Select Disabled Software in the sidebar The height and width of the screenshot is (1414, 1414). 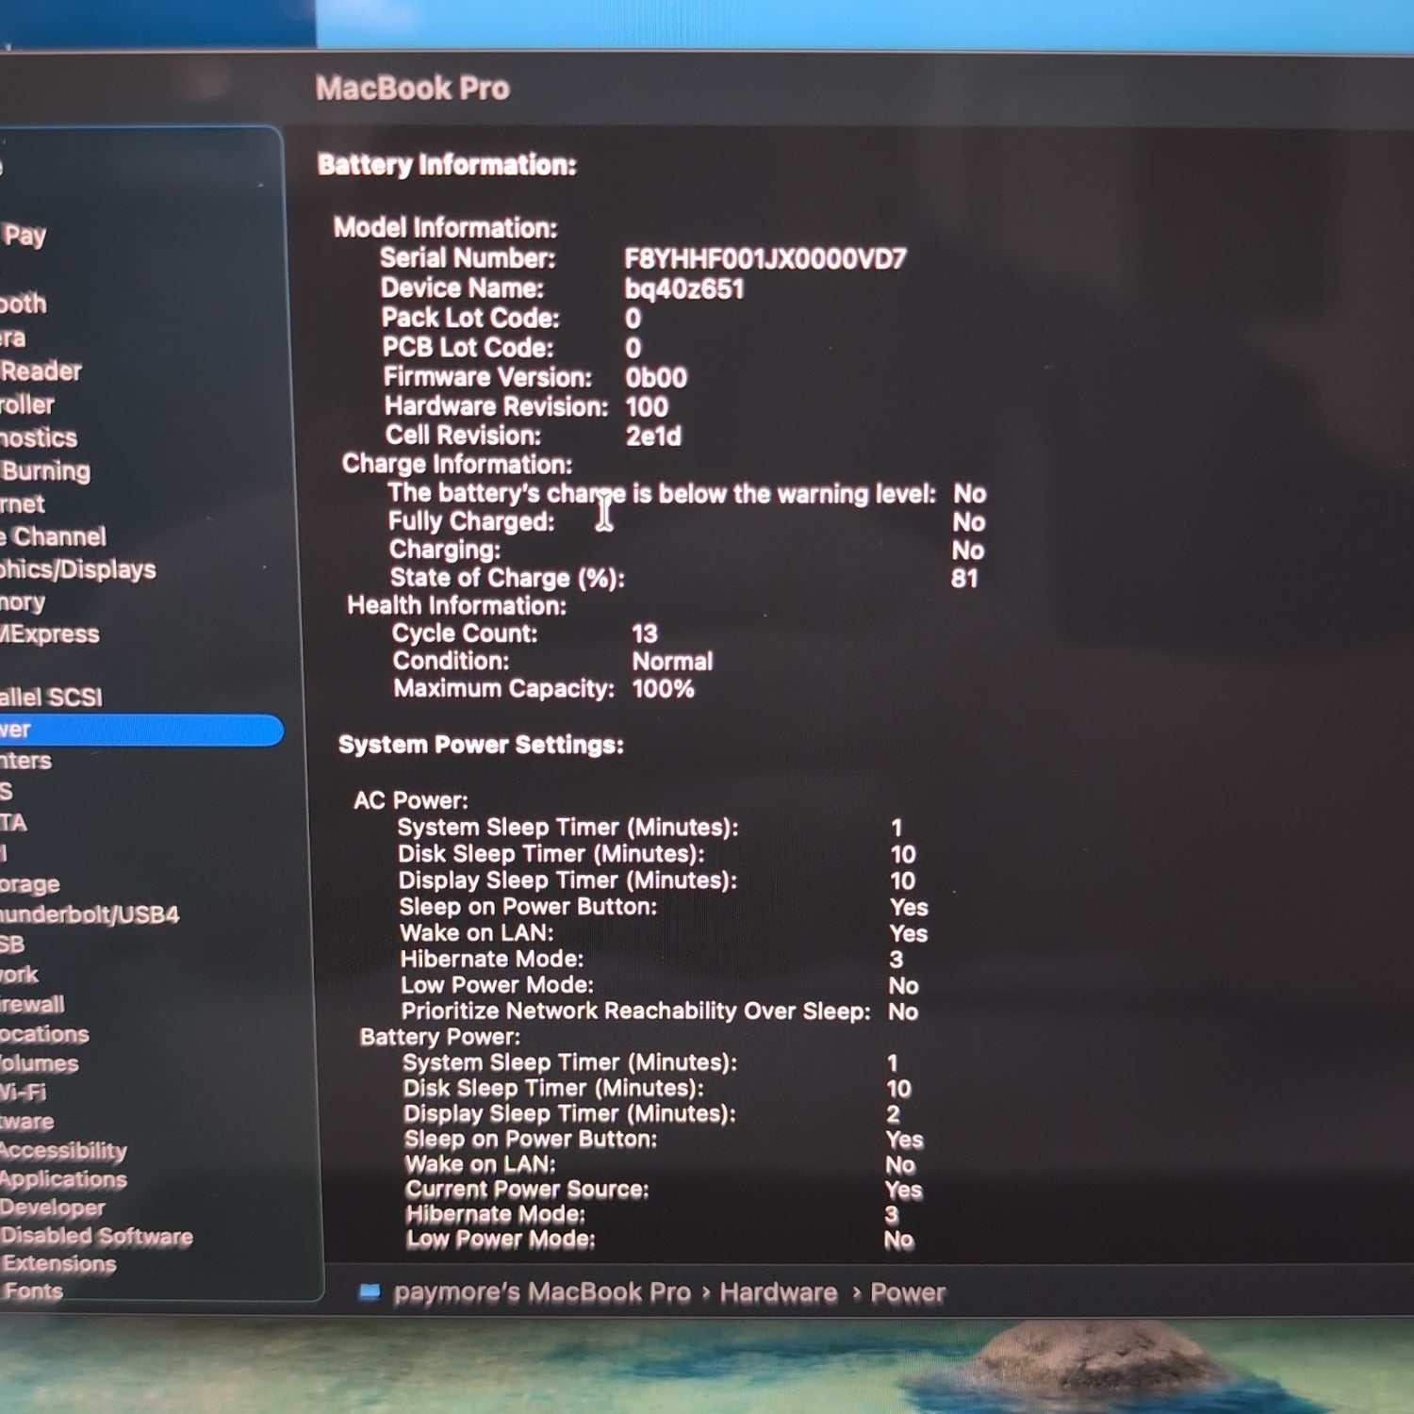[96, 1236]
